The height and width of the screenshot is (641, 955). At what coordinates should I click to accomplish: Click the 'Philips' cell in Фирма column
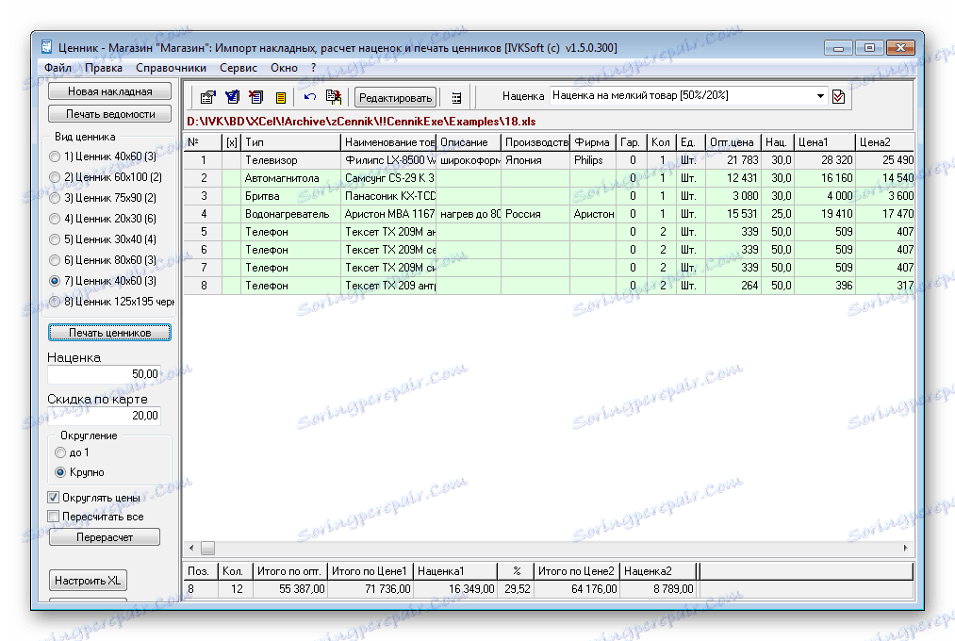593,160
